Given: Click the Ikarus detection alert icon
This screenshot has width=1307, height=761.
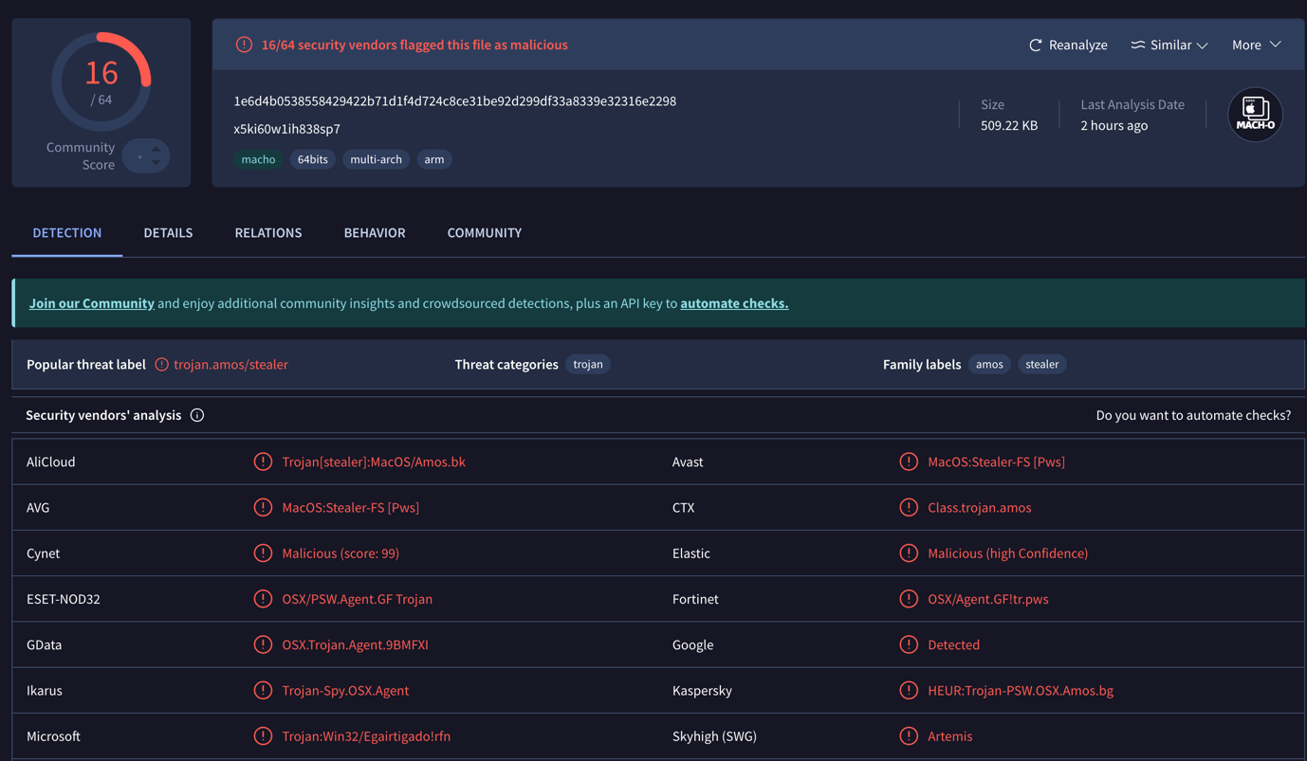Looking at the screenshot, I should (x=263, y=690).
